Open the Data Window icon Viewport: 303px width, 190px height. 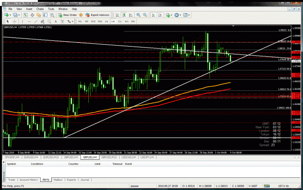(32, 15)
